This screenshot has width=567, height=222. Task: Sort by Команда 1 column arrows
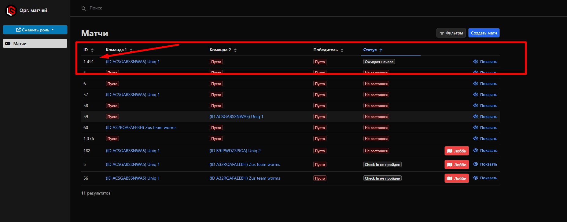coord(131,50)
